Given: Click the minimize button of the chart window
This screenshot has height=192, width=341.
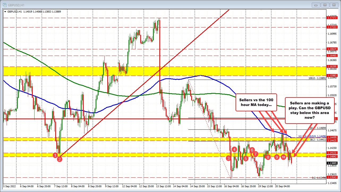Looking at the screenshot, I should click(x=316, y=5).
